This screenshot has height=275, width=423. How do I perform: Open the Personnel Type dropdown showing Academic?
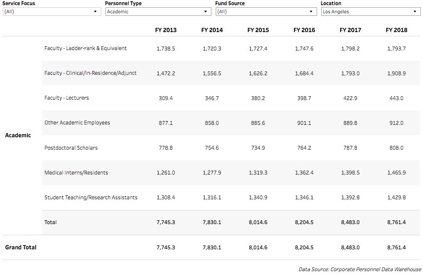[159, 12]
